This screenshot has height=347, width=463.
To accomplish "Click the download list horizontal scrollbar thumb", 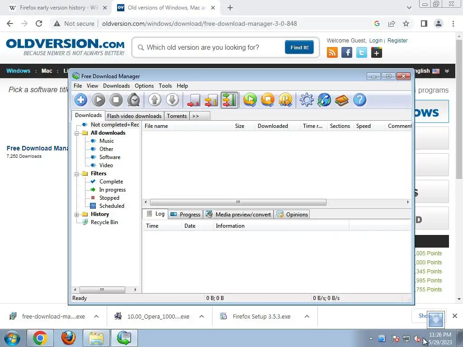I will 238,202.
